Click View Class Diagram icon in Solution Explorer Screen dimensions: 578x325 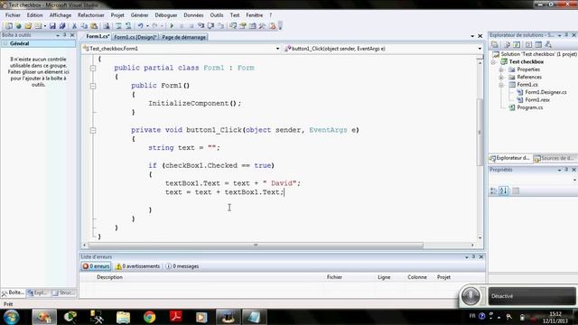pyautogui.click(x=548, y=44)
